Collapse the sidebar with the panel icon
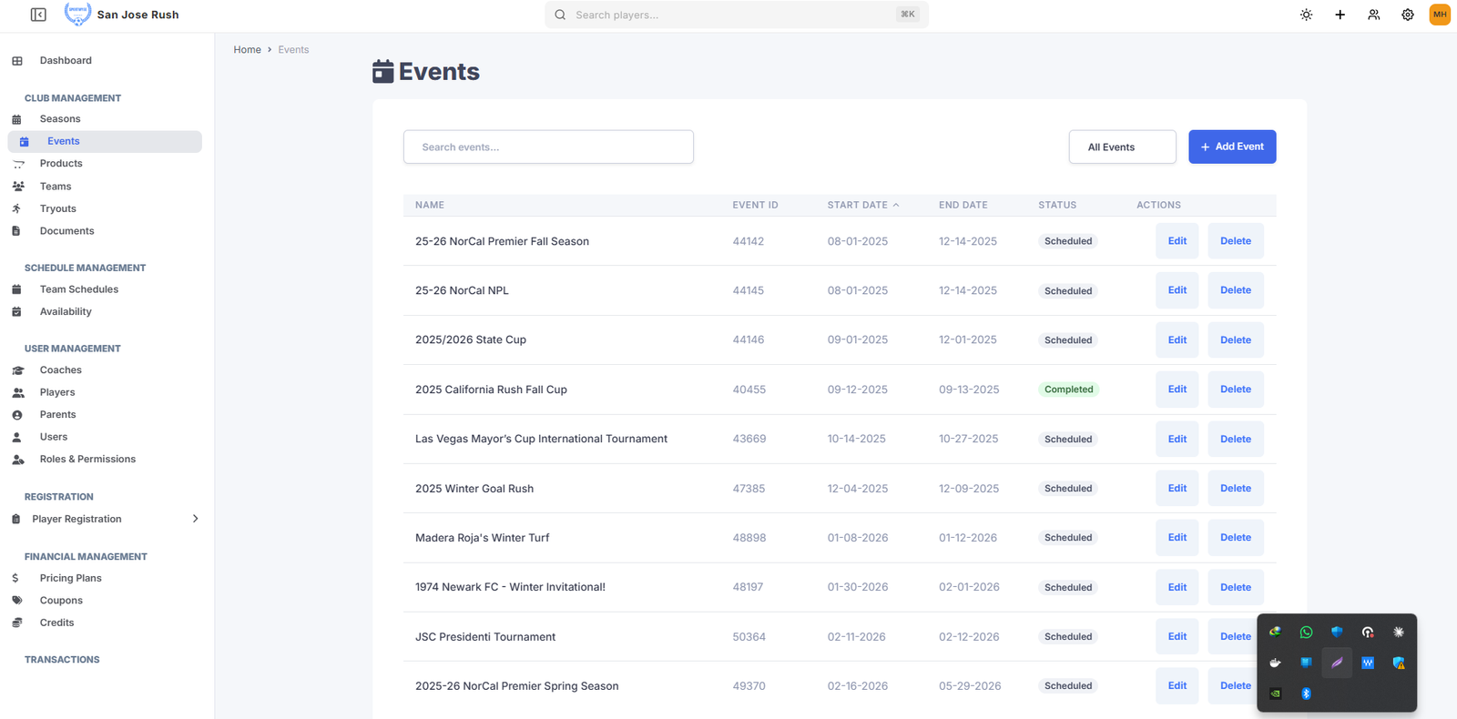 click(38, 15)
